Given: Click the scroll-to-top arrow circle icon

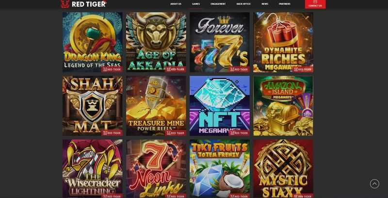Looking at the screenshot, I should 374,183.
